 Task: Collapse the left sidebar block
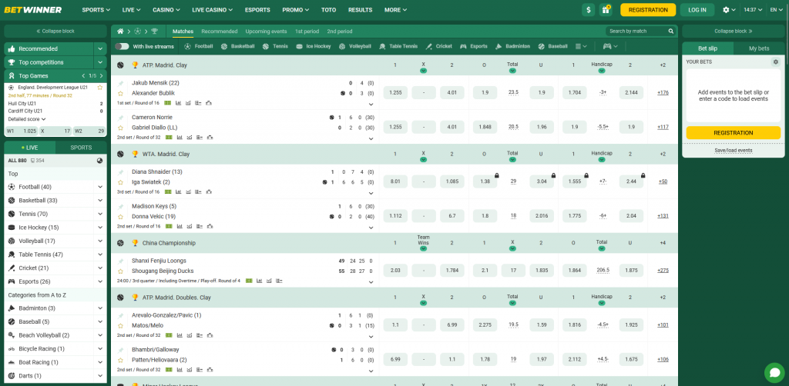point(55,31)
